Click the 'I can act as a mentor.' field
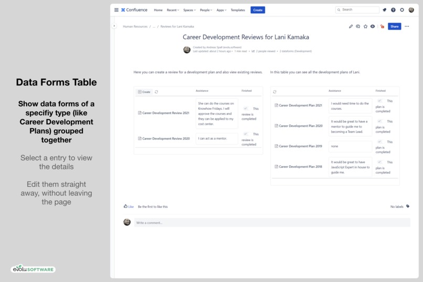Screen dimensions: 423x282 point(217,139)
